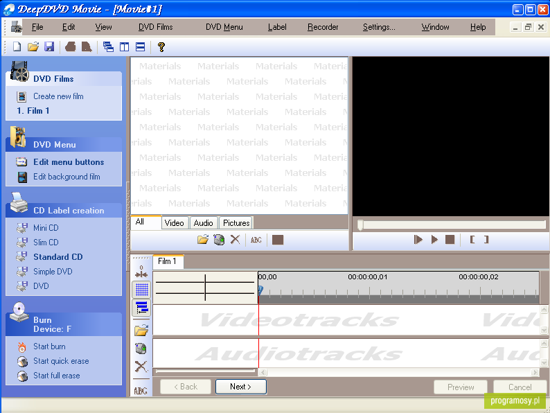Click the delete X icon under Materials panel
This screenshot has width=550, height=413.
[235, 240]
